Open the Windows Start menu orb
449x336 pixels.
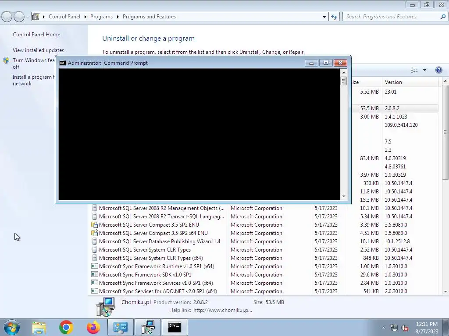coord(12,327)
